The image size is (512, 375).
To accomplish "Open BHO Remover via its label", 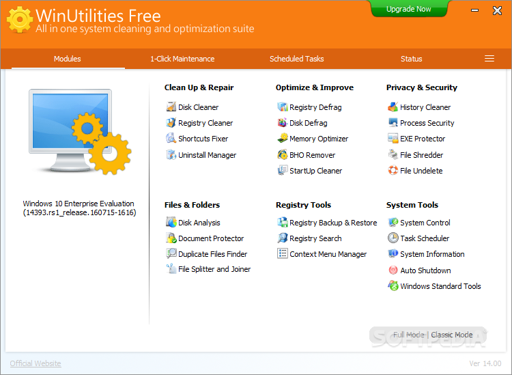I will pyautogui.click(x=312, y=155).
